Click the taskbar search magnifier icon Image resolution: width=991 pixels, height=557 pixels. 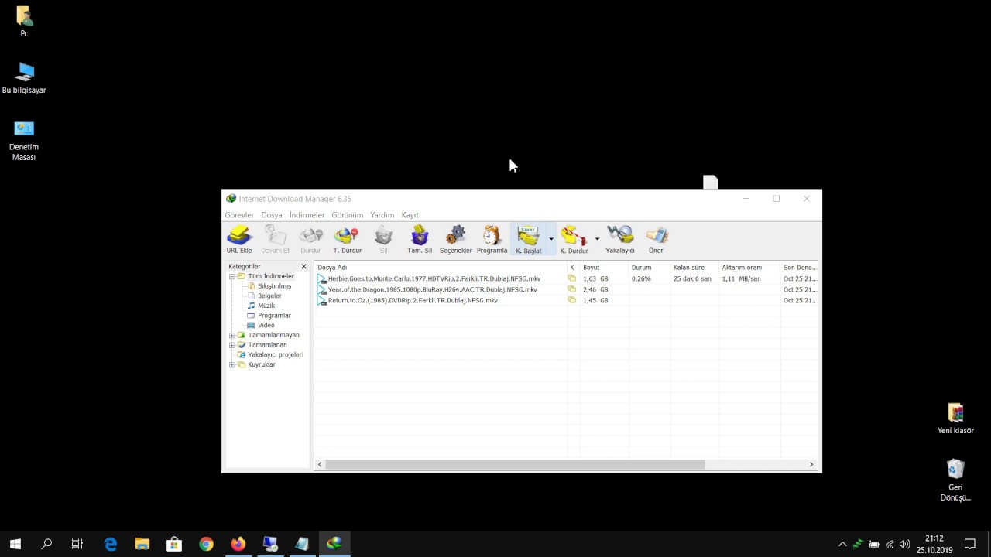tap(46, 544)
